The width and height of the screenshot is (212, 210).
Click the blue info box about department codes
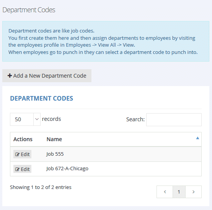click(x=106, y=41)
